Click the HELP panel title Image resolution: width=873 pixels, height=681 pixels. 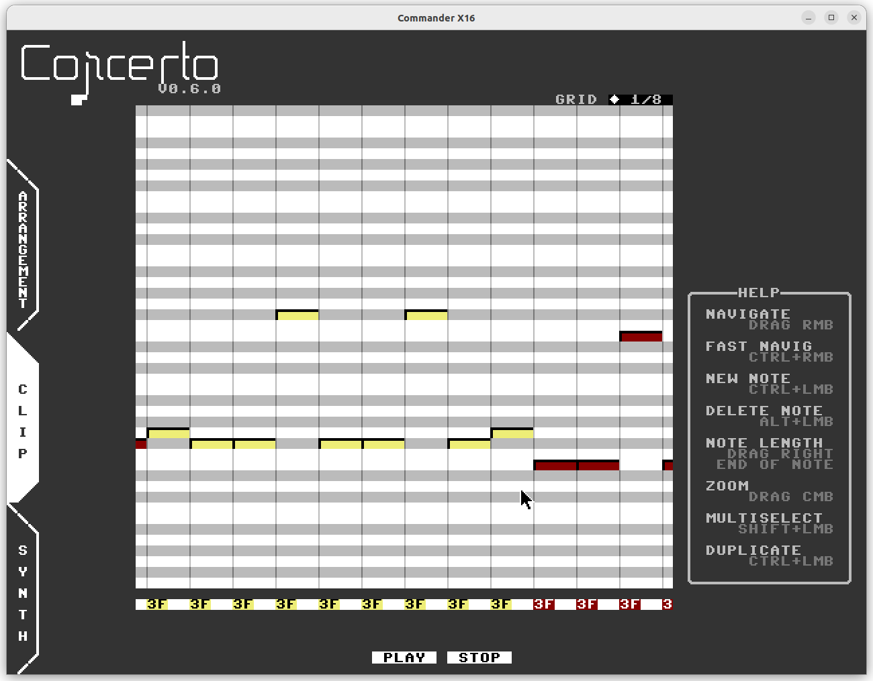click(759, 293)
